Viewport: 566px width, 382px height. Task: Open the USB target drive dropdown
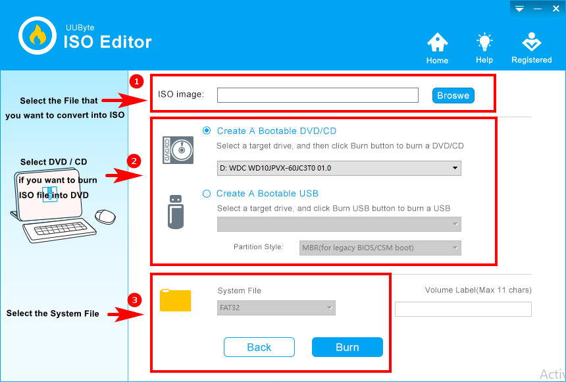339,224
